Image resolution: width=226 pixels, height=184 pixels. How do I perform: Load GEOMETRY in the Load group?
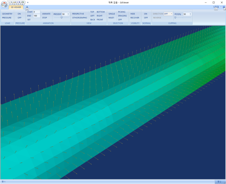[x=7, y=14]
